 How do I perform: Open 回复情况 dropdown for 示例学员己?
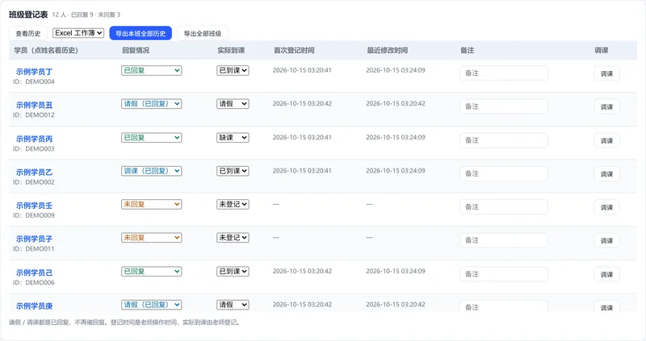tap(152, 271)
